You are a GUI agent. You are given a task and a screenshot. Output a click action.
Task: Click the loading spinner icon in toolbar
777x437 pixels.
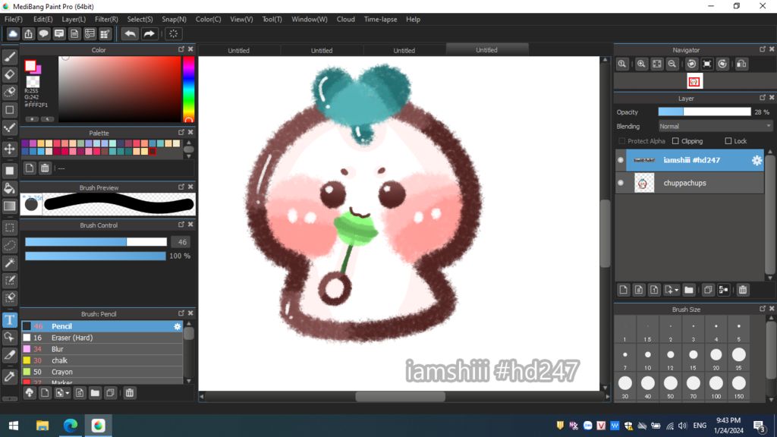pyautogui.click(x=174, y=33)
